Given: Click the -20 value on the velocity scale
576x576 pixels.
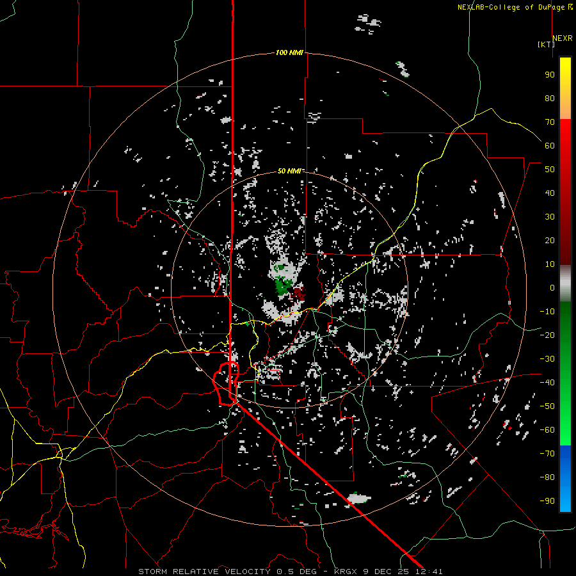Looking at the screenshot, I should point(547,335).
